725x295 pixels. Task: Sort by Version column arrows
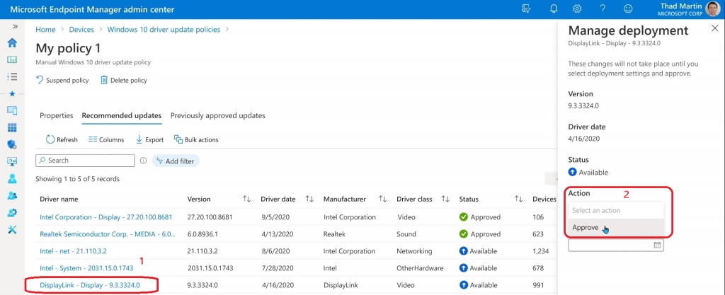[247, 199]
